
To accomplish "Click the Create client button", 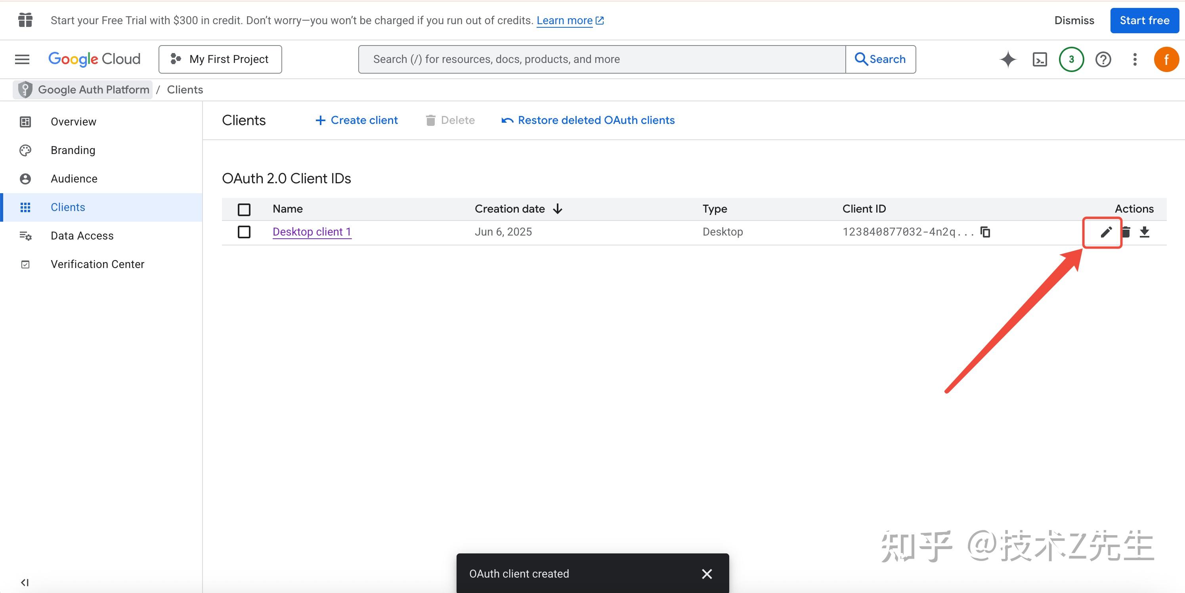I will [x=357, y=120].
